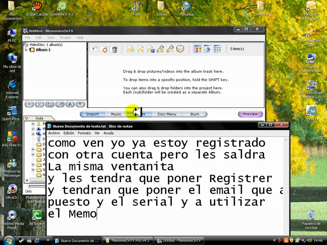
Task: Click the X remove album button
Action: pos(40,104)
